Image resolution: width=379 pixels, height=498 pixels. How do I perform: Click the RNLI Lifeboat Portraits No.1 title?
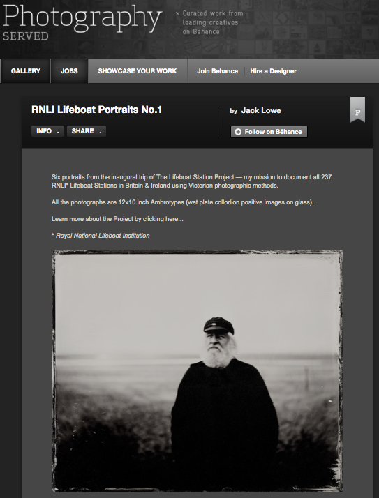[x=96, y=110]
